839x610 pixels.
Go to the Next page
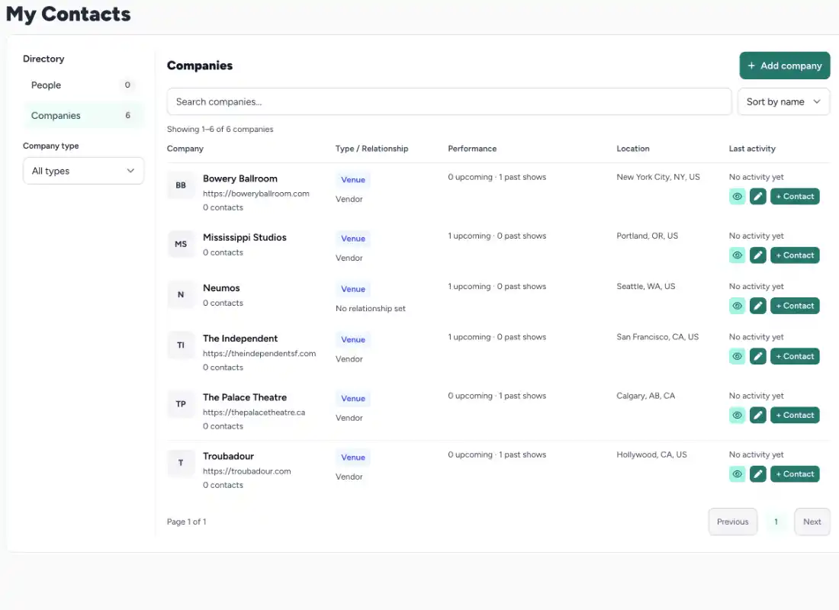click(x=812, y=522)
